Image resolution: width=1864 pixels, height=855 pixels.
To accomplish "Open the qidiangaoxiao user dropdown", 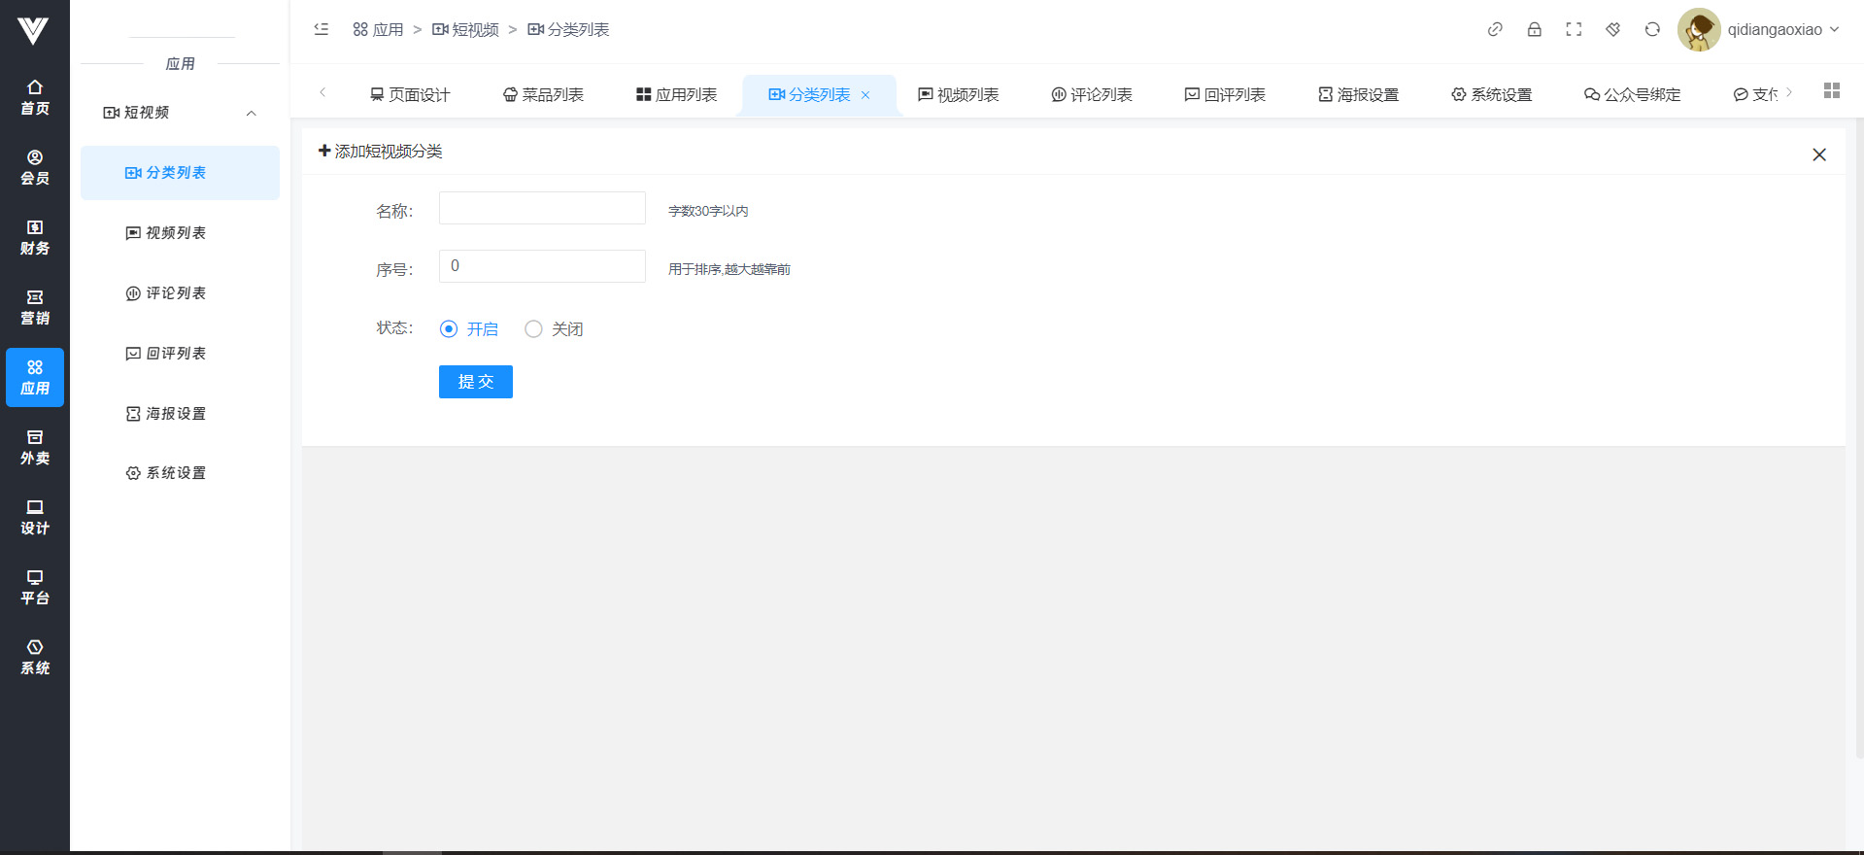I will (1759, 29).
